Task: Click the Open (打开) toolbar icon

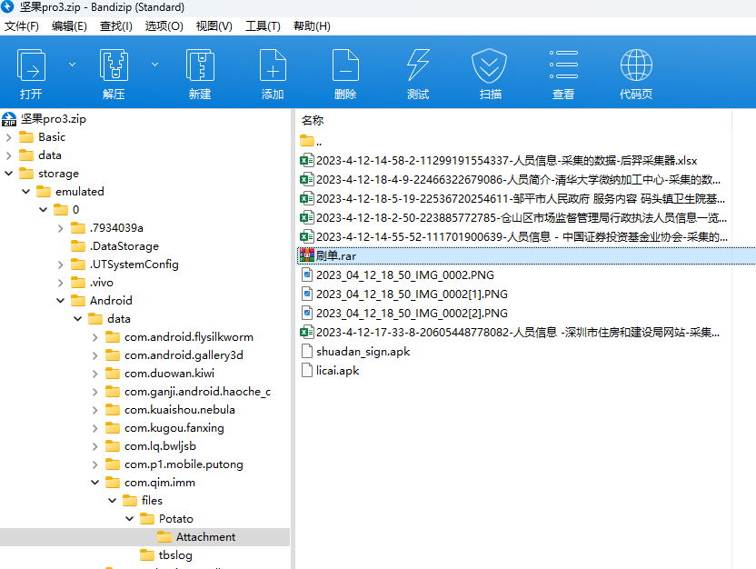Action: (x=31, y=65)
